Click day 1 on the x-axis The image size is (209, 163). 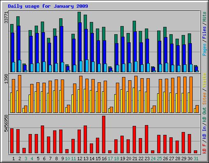pyautogui.click(x=13, y=159)
